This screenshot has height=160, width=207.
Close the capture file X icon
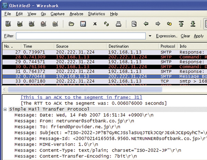(95, 24)
